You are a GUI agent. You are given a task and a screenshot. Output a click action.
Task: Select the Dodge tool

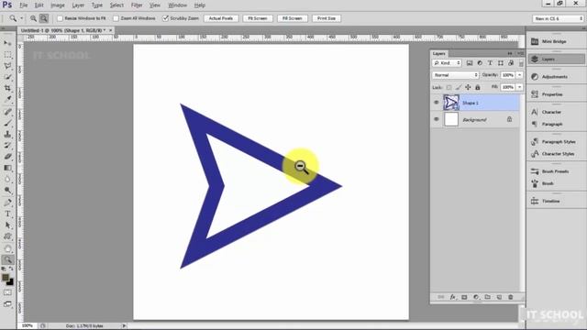tap(7, 191)
